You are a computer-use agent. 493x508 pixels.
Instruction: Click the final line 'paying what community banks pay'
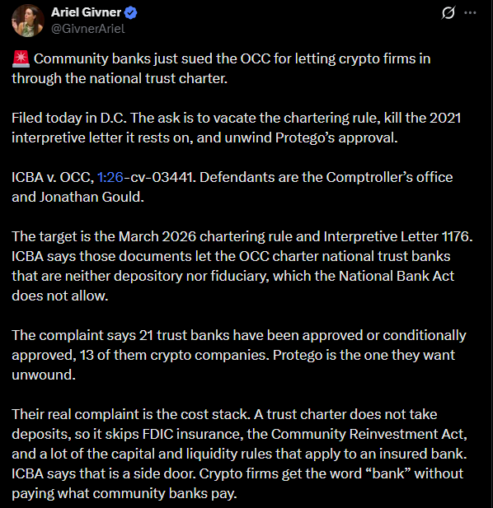pos(124,493)
